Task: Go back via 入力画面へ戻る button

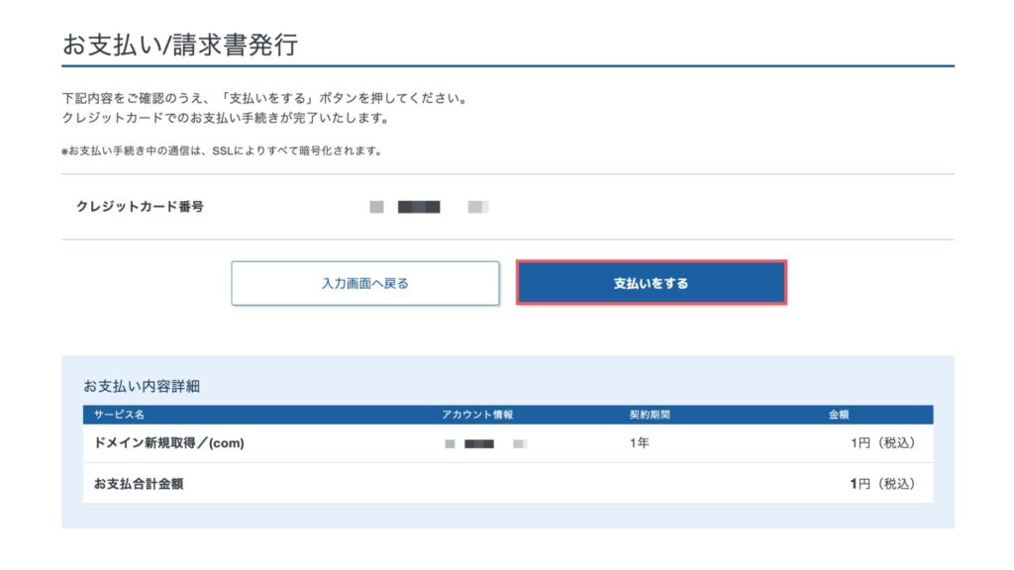Action: pyautogui.click(x=365, y=283)
